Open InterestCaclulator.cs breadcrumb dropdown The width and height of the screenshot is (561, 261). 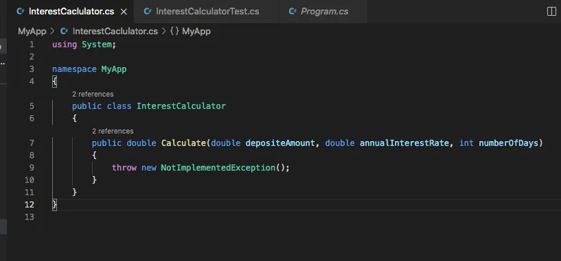(115, 32)
